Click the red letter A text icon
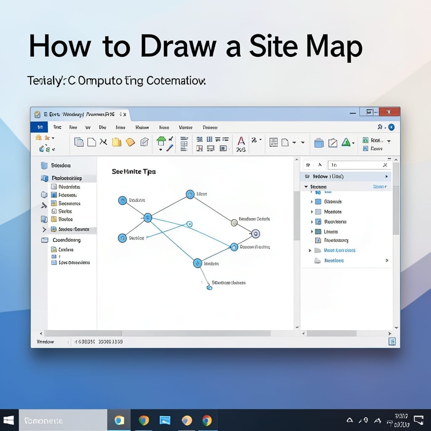The height and width of the screenshot is (431, 431). click(x=241, y=141)
